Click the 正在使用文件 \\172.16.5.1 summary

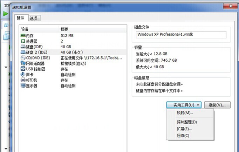point(91,58)
